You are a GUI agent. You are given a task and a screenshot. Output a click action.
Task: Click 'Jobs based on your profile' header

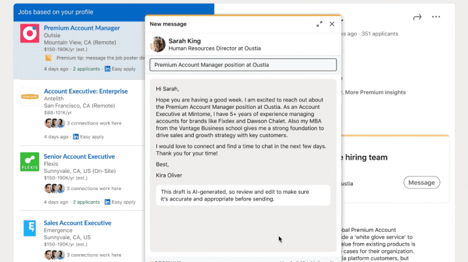pos(56,12)
